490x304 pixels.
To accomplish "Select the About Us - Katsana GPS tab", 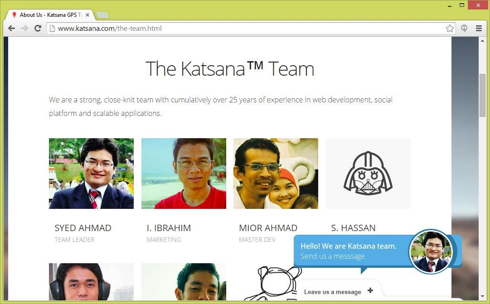I will (x=50, y=14).
